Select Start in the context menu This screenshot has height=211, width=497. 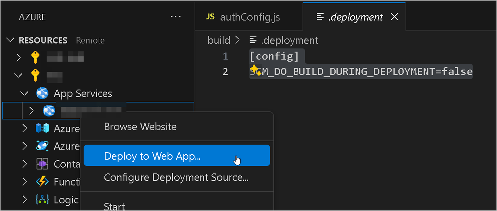click(x=177, y=206)
